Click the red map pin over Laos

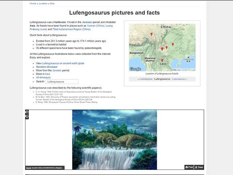(x=162, y=60)
